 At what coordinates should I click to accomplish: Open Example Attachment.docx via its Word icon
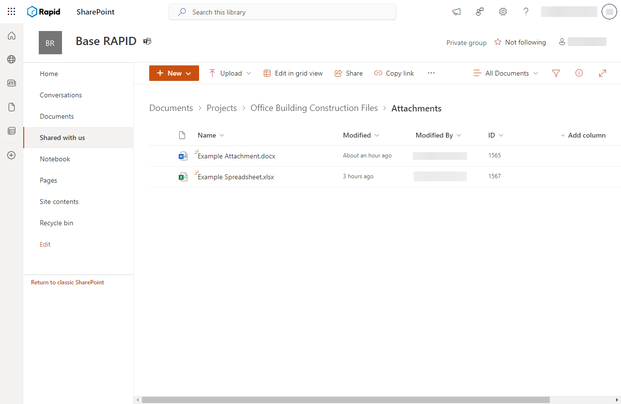click(183, 155)
